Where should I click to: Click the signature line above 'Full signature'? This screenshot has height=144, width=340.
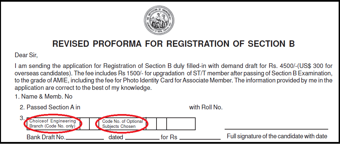[276, 129]
